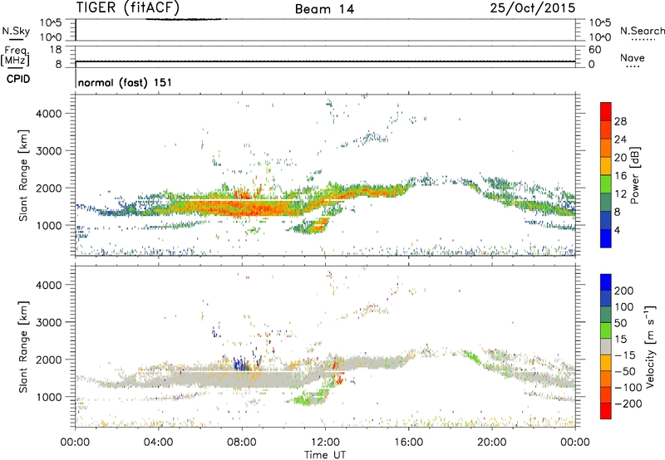Click the 04:00 time tick label
The image size is (665, 460).
(x=158, y=443)
